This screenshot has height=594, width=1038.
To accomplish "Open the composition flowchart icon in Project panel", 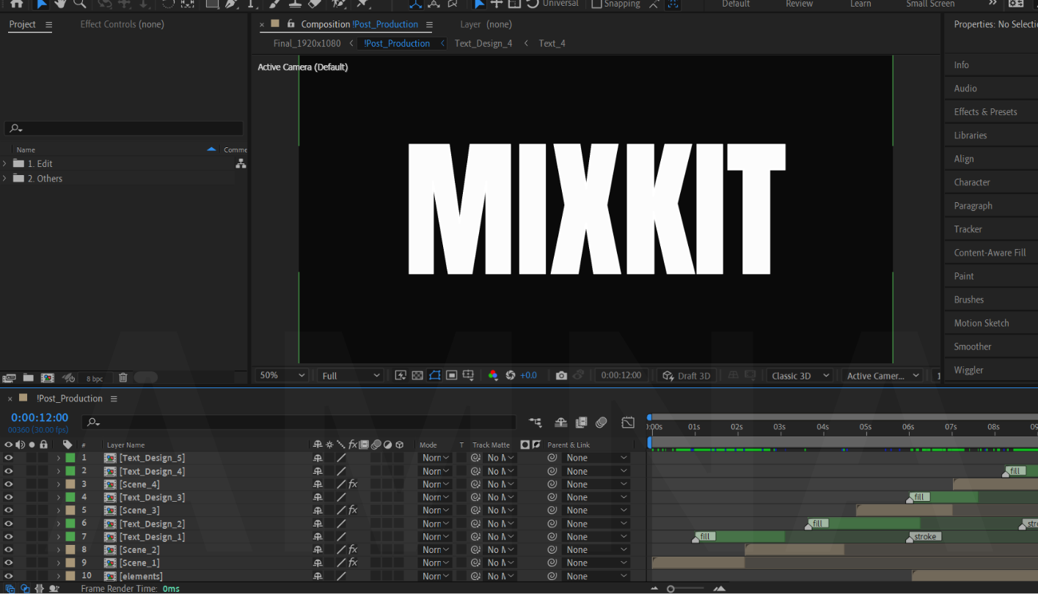I will tap(241, 164).
